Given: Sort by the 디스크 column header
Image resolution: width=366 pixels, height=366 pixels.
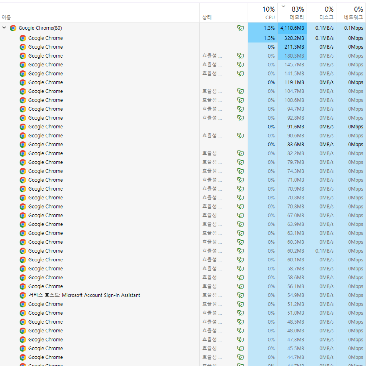Looking at the screenshot, I should pos(326,17).
